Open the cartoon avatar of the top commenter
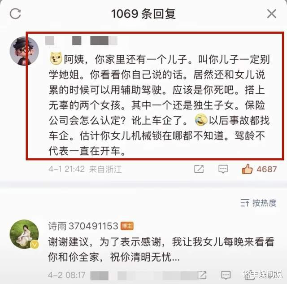287x284 pixels. point(24,51)
